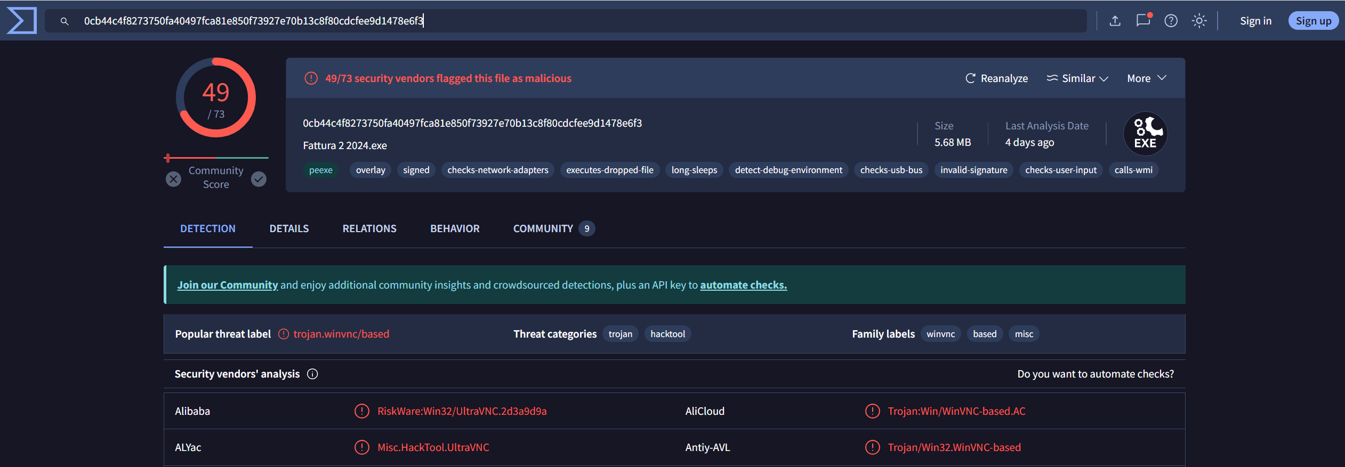Select the invalid-signature tag
Viewport: 1345px width, 467px height.
(x=973, y=170)
